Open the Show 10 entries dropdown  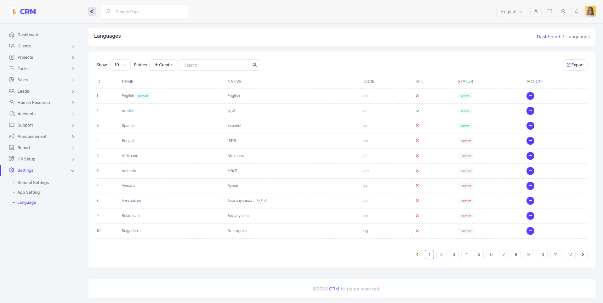pyautogui.click(x=120, y=65)
